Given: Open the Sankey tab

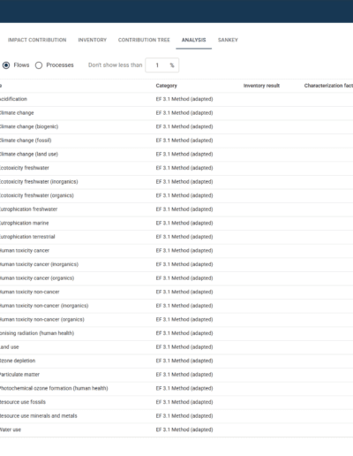Looking at the screenshot, I should pyautogui.click(x=228, y=40).
